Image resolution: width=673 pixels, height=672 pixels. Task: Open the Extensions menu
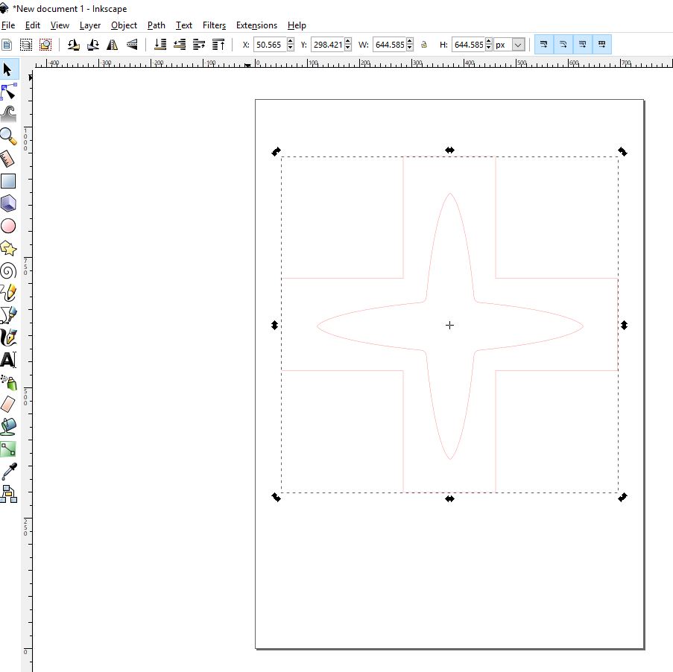[x=256, y=25]
